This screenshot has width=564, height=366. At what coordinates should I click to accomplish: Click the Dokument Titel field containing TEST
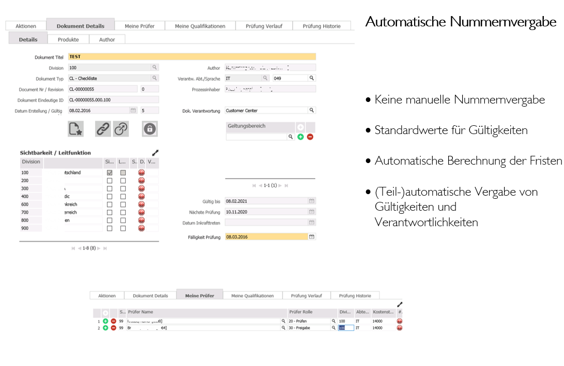coord(192,56)
